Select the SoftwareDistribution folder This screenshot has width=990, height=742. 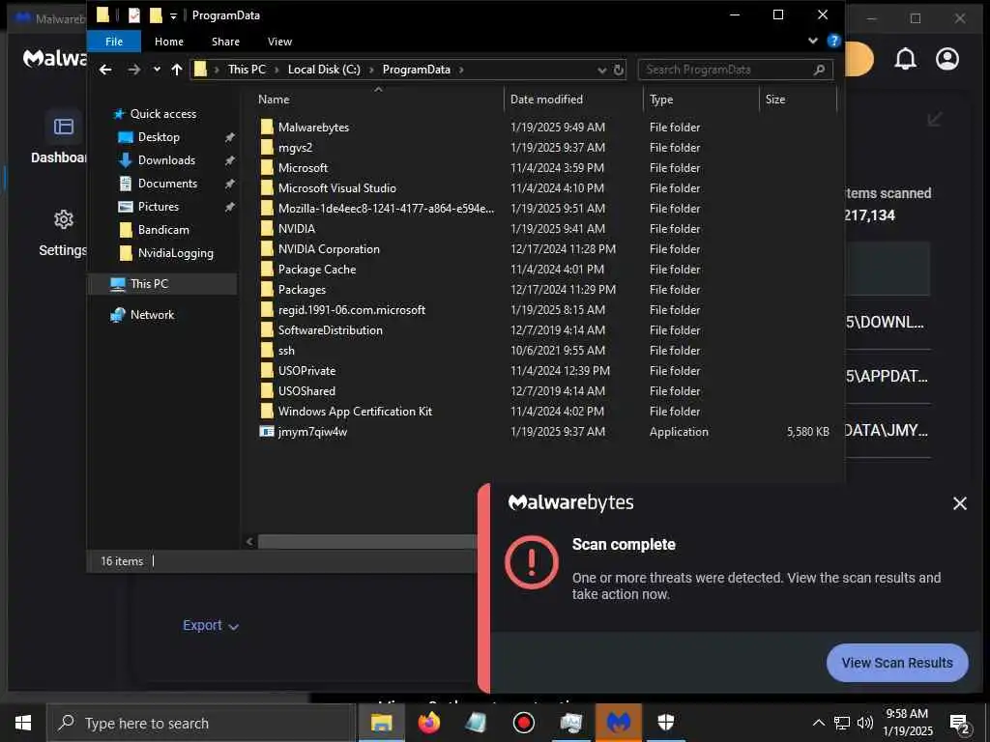pos(330,330)
